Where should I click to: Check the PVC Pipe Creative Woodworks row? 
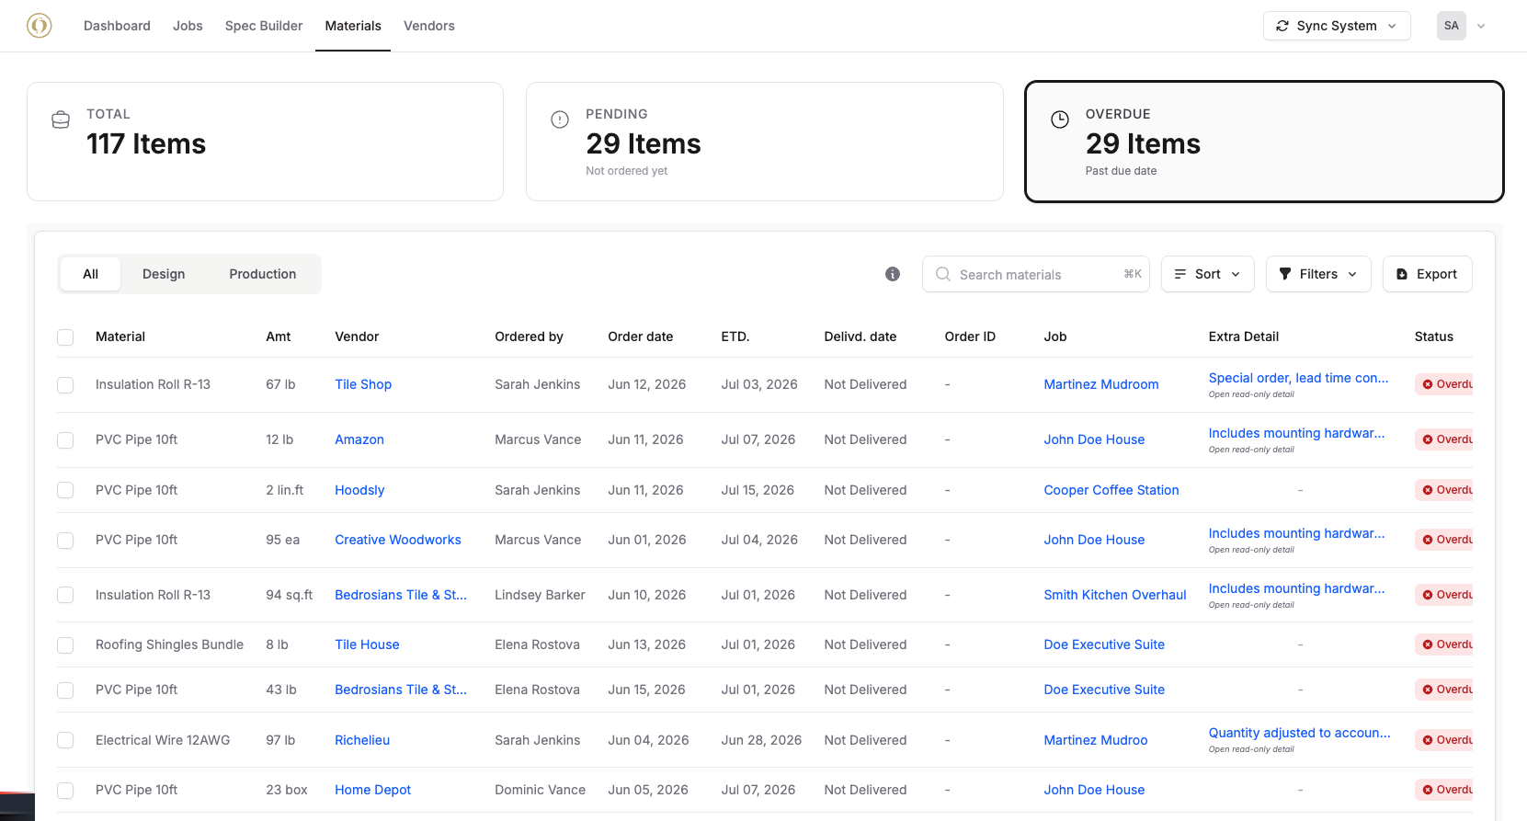[65, 541]
